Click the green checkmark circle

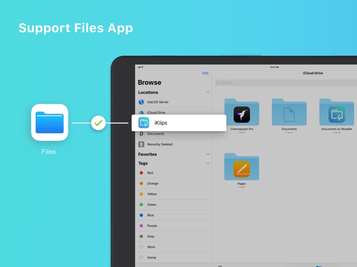(x=98, y=123)
